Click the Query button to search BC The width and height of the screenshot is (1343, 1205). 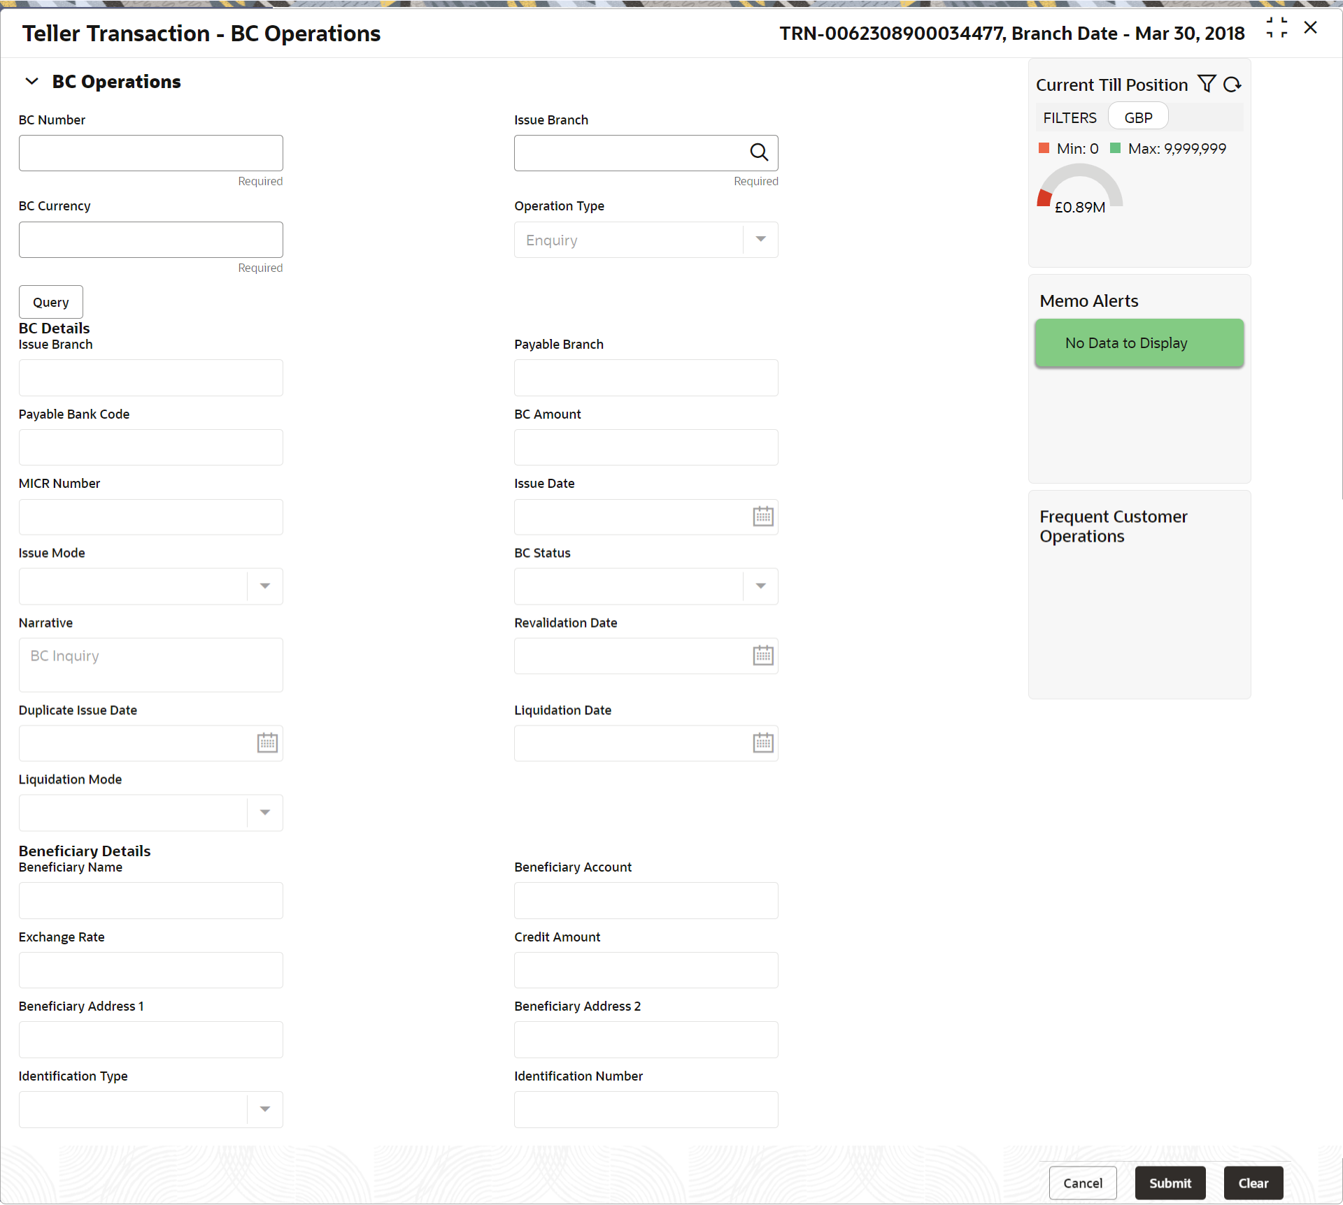[51, 301]
